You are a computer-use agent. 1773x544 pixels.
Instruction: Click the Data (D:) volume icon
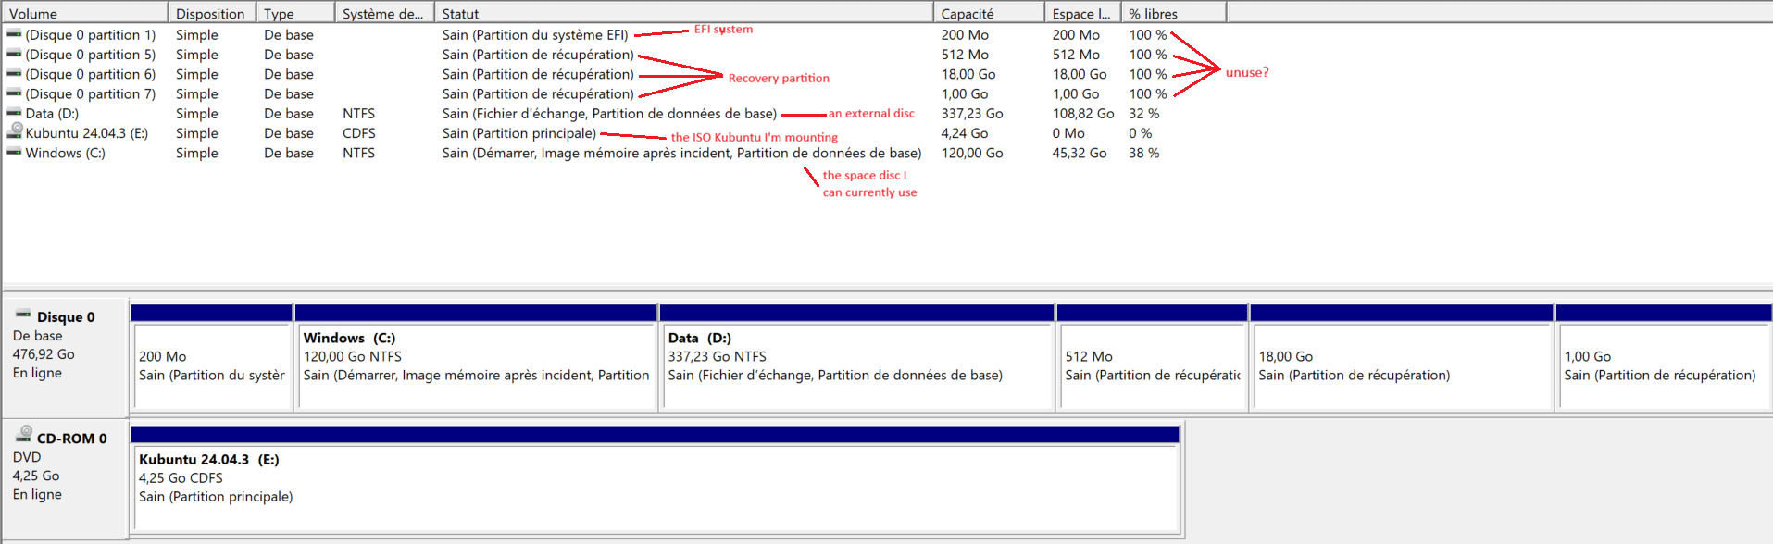pos(14,113)
